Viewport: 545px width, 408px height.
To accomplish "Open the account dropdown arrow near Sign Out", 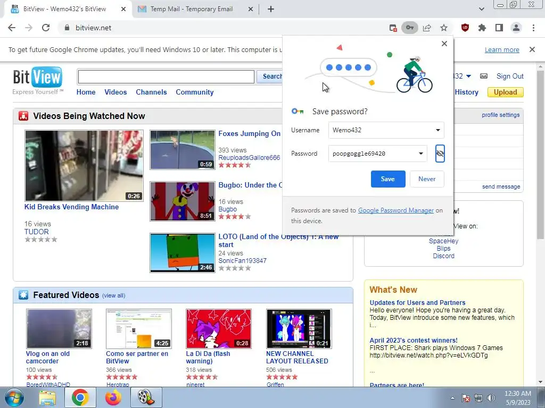I will click(468, 76).
